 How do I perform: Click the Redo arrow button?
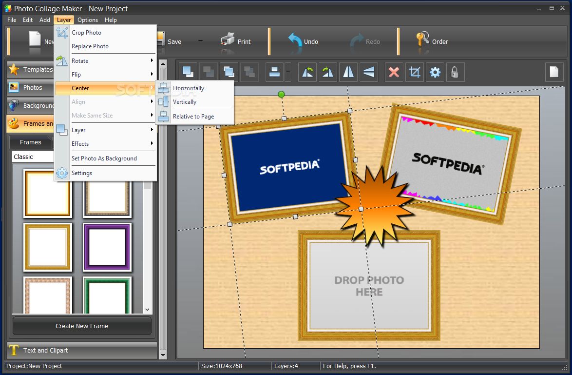pos(365,41)
